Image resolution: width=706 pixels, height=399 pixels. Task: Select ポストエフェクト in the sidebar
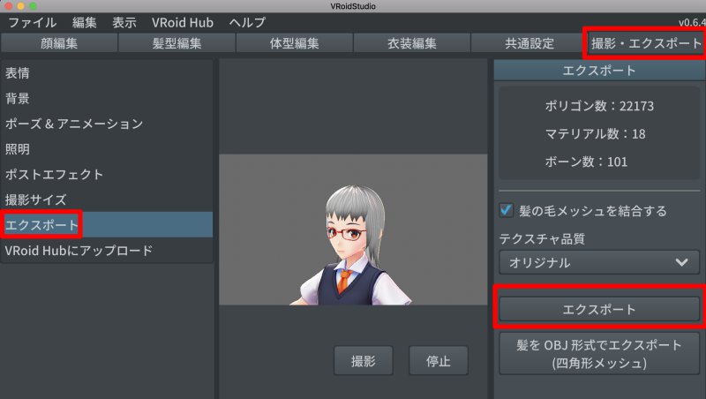(x=107, y=174)
